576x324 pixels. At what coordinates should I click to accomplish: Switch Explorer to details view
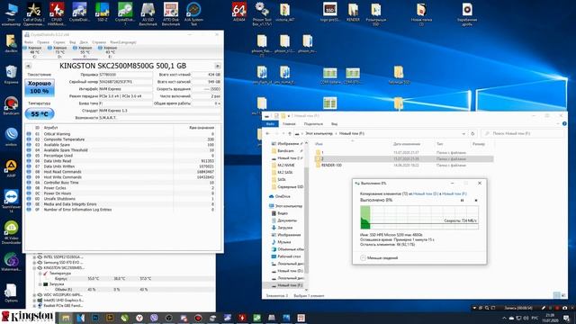[x=557, y=295]
